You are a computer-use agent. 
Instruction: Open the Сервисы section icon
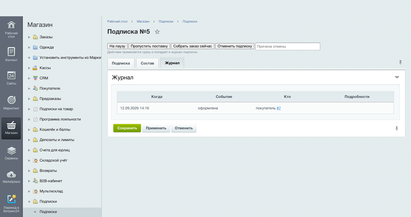(11, 150)
